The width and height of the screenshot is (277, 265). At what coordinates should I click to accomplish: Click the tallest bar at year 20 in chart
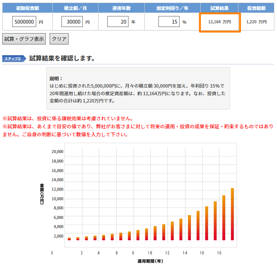[232, 214]
